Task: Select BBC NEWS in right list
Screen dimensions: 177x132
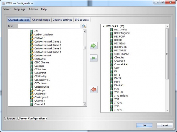Action: [120, 43]
